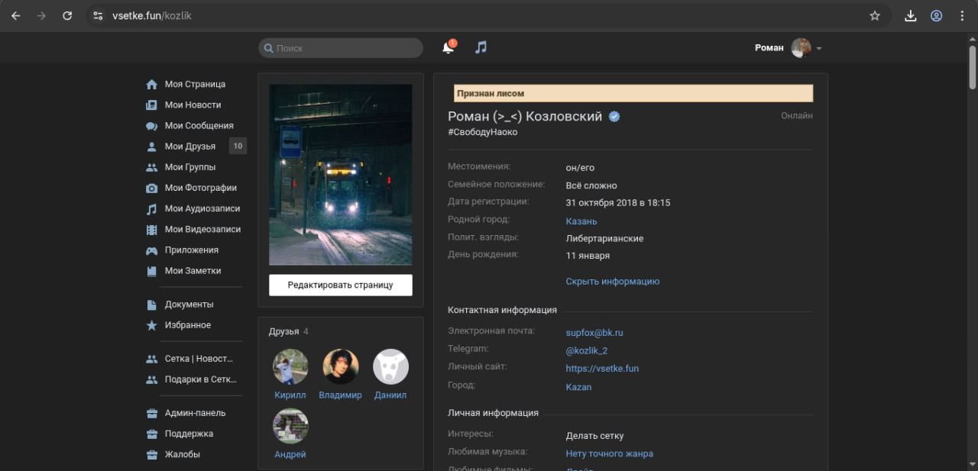
Task: Click the Поиск search field
Action: (x=341, y=48)
